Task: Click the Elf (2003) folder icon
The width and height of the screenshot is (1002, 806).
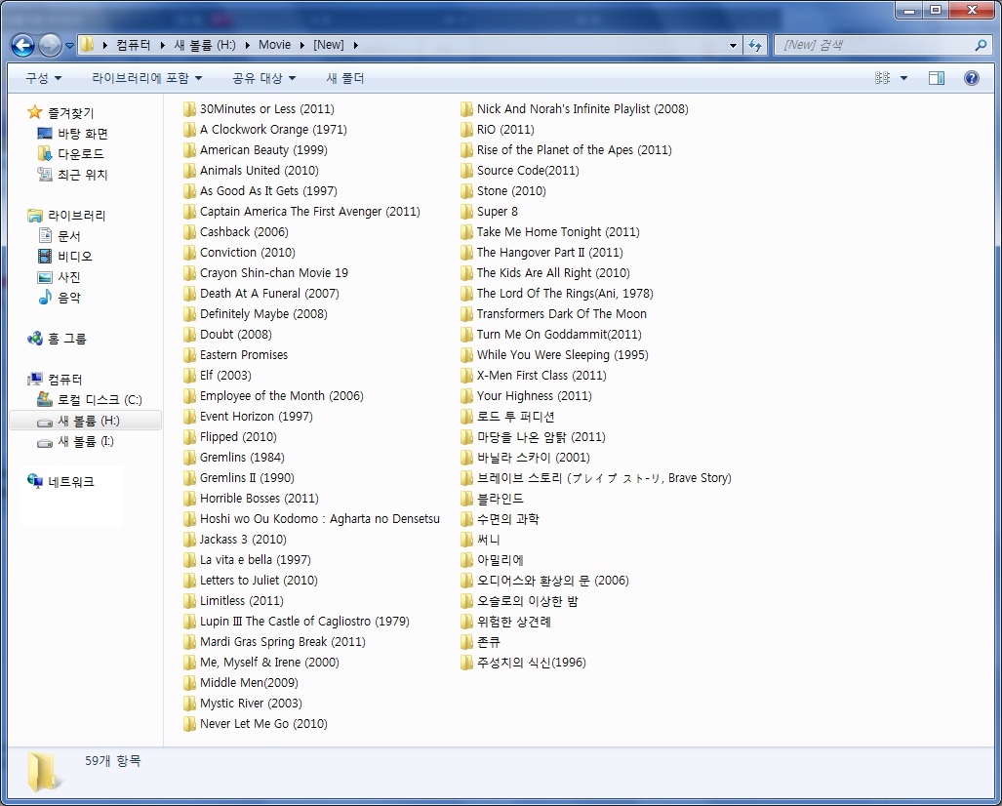Action: 189,376
